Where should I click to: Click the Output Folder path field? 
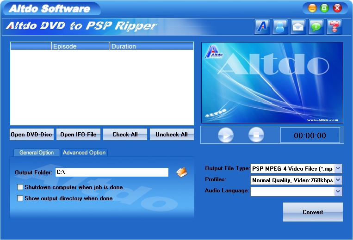(x=112, y=172)
